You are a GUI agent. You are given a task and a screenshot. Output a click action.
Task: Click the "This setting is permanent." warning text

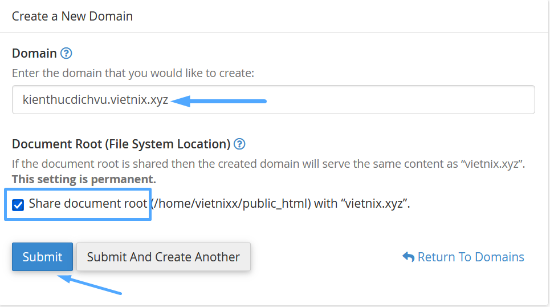[x=84, y=179]
